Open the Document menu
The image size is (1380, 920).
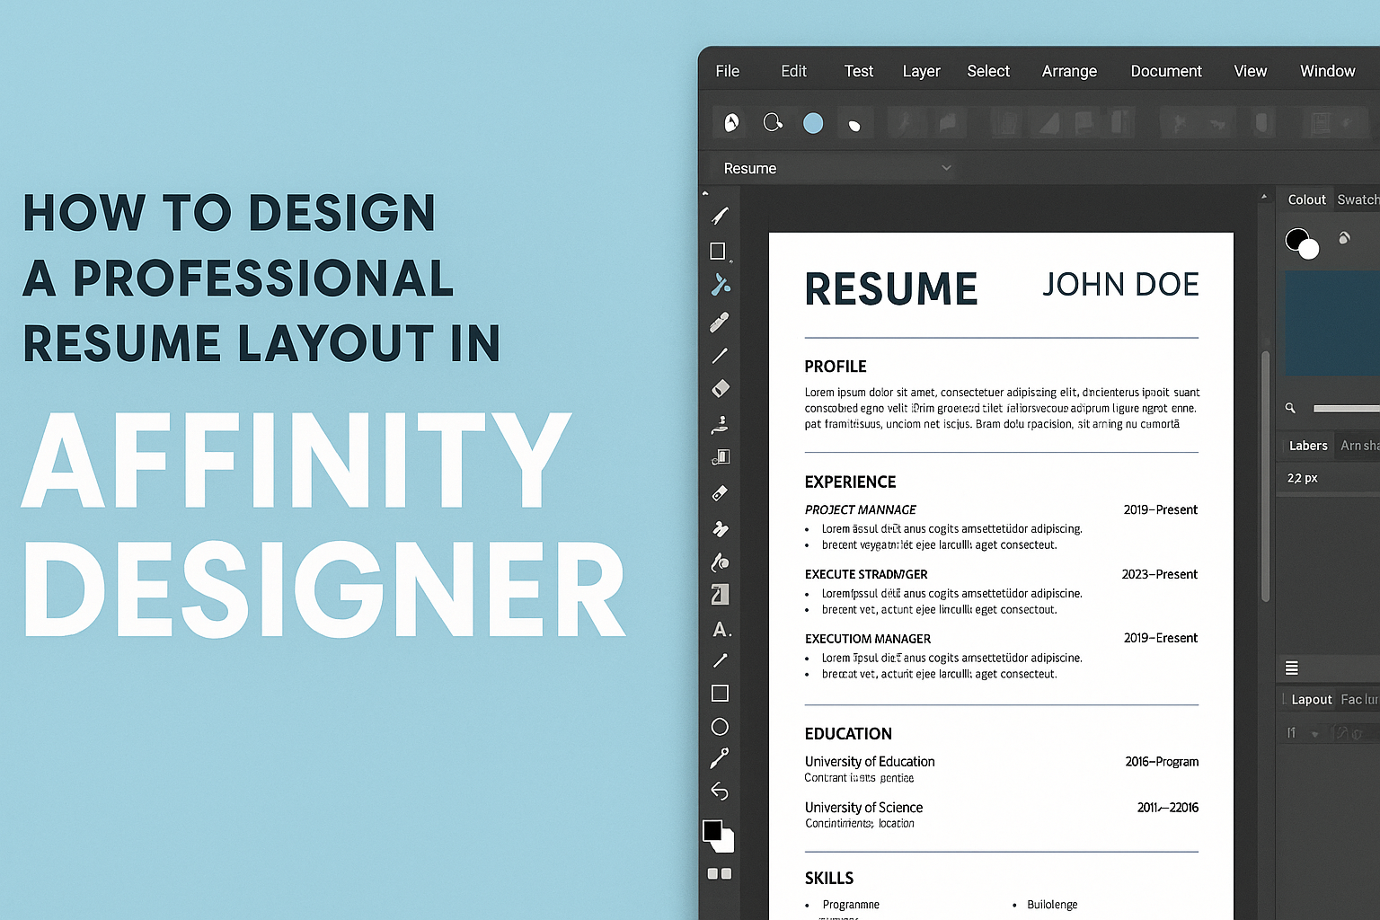(1166, 71)
